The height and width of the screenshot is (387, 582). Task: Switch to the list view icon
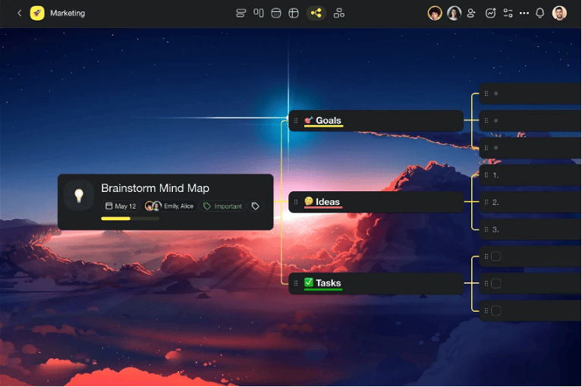[x=241, y=14]
